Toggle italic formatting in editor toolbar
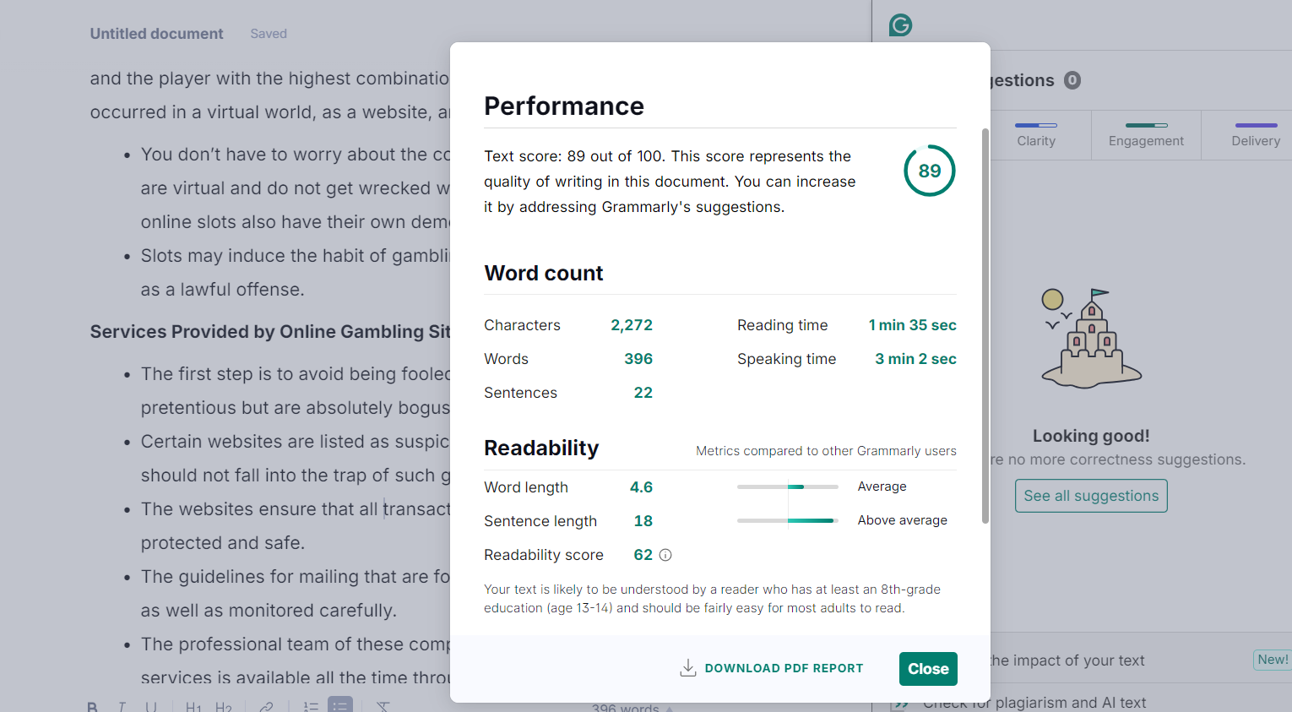1292x712 pixels. coord(122,707)
